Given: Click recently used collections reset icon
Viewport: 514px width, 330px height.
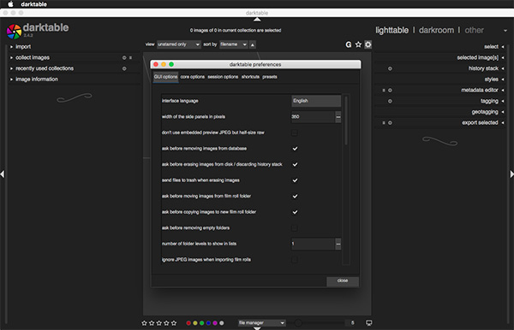Looking at the screenshot, I should (124, 68).
